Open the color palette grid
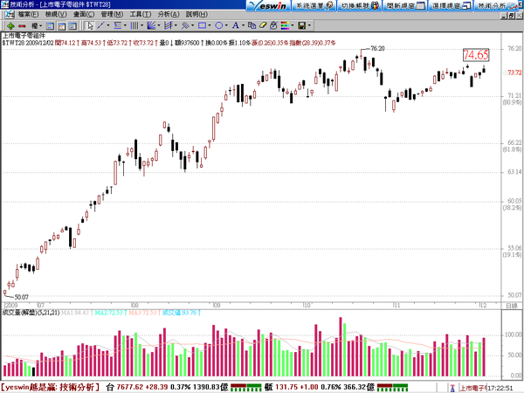Viewport: 524px width, 393px height. coord(285,25)
